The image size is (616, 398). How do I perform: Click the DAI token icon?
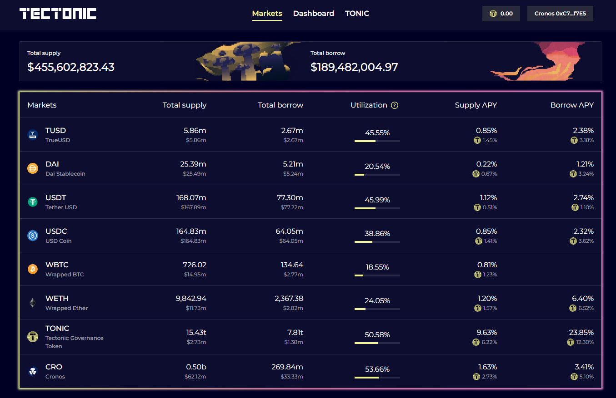[33, 168]
